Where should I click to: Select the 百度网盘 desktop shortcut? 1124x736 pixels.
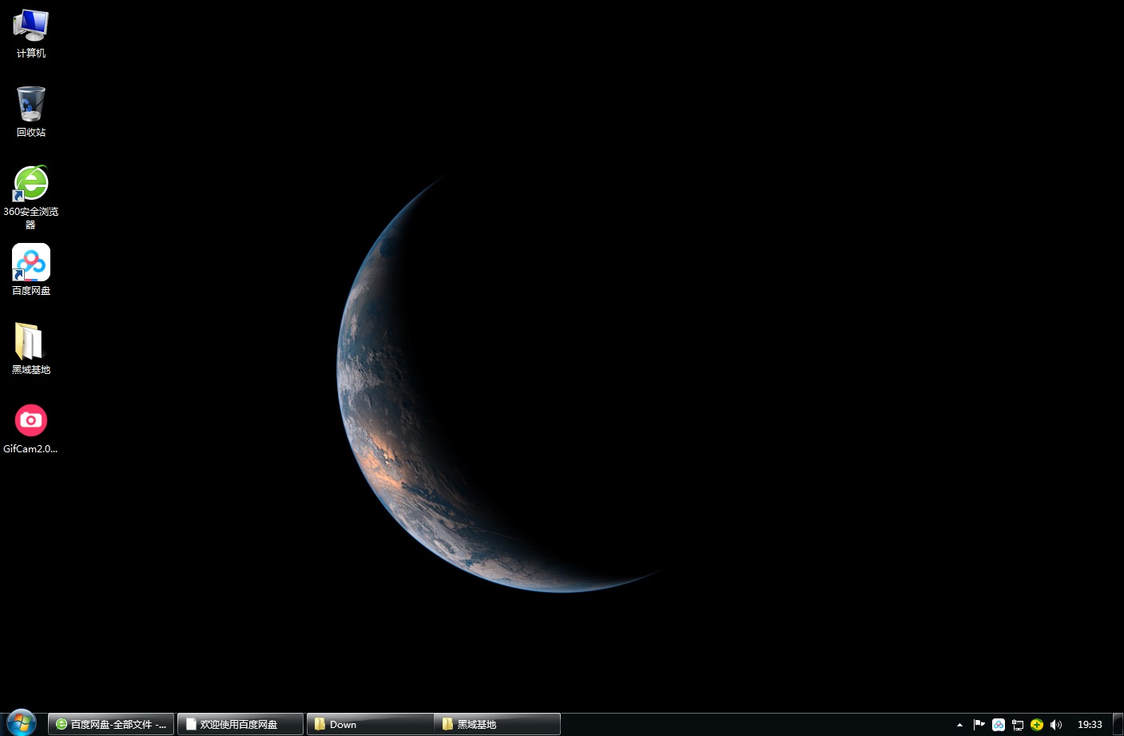coord(31,270)
